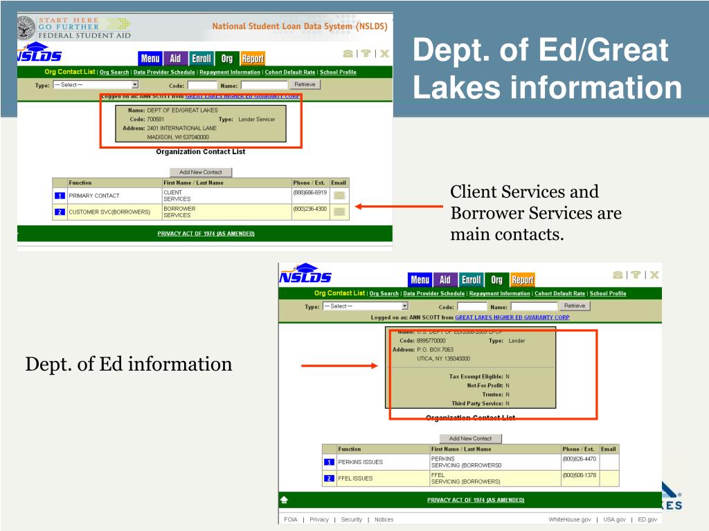Open Org Contact List link in lower screenshot

339,293
